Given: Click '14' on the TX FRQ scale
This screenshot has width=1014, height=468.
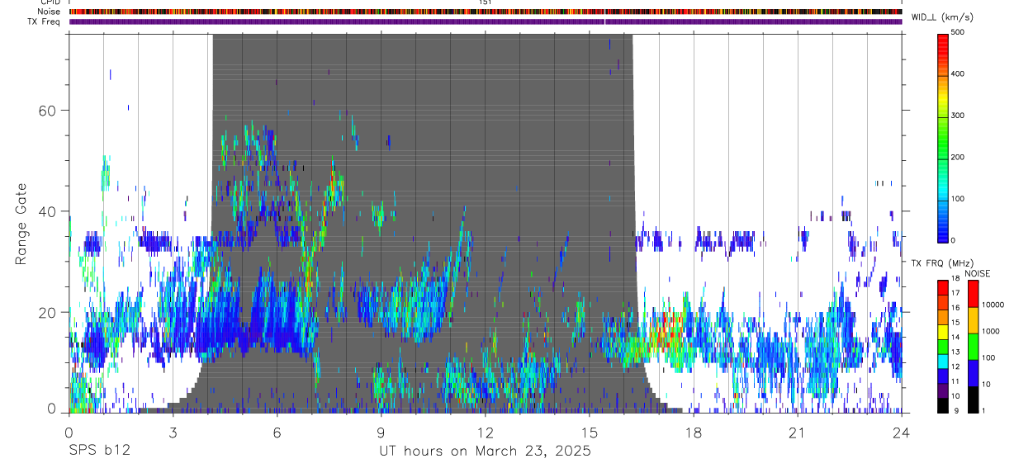Looking at the screenshot, I should (955, 337).
